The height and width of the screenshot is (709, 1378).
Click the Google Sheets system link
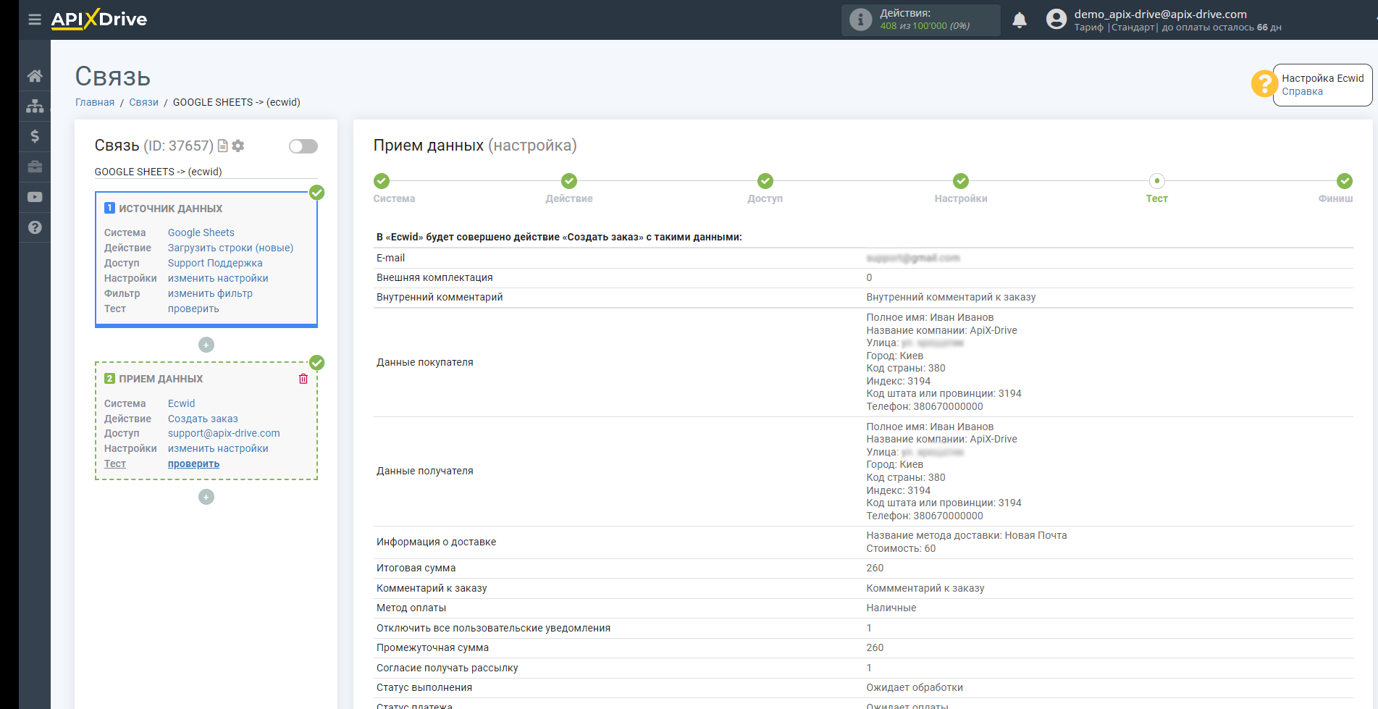tap(201, 232)
